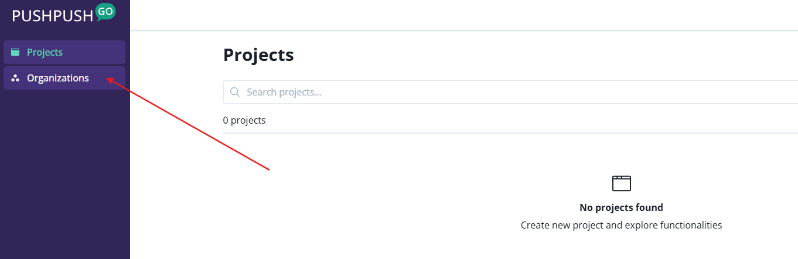Click the PUSHPUSH logo wordmark

click(x=53, y=16)
